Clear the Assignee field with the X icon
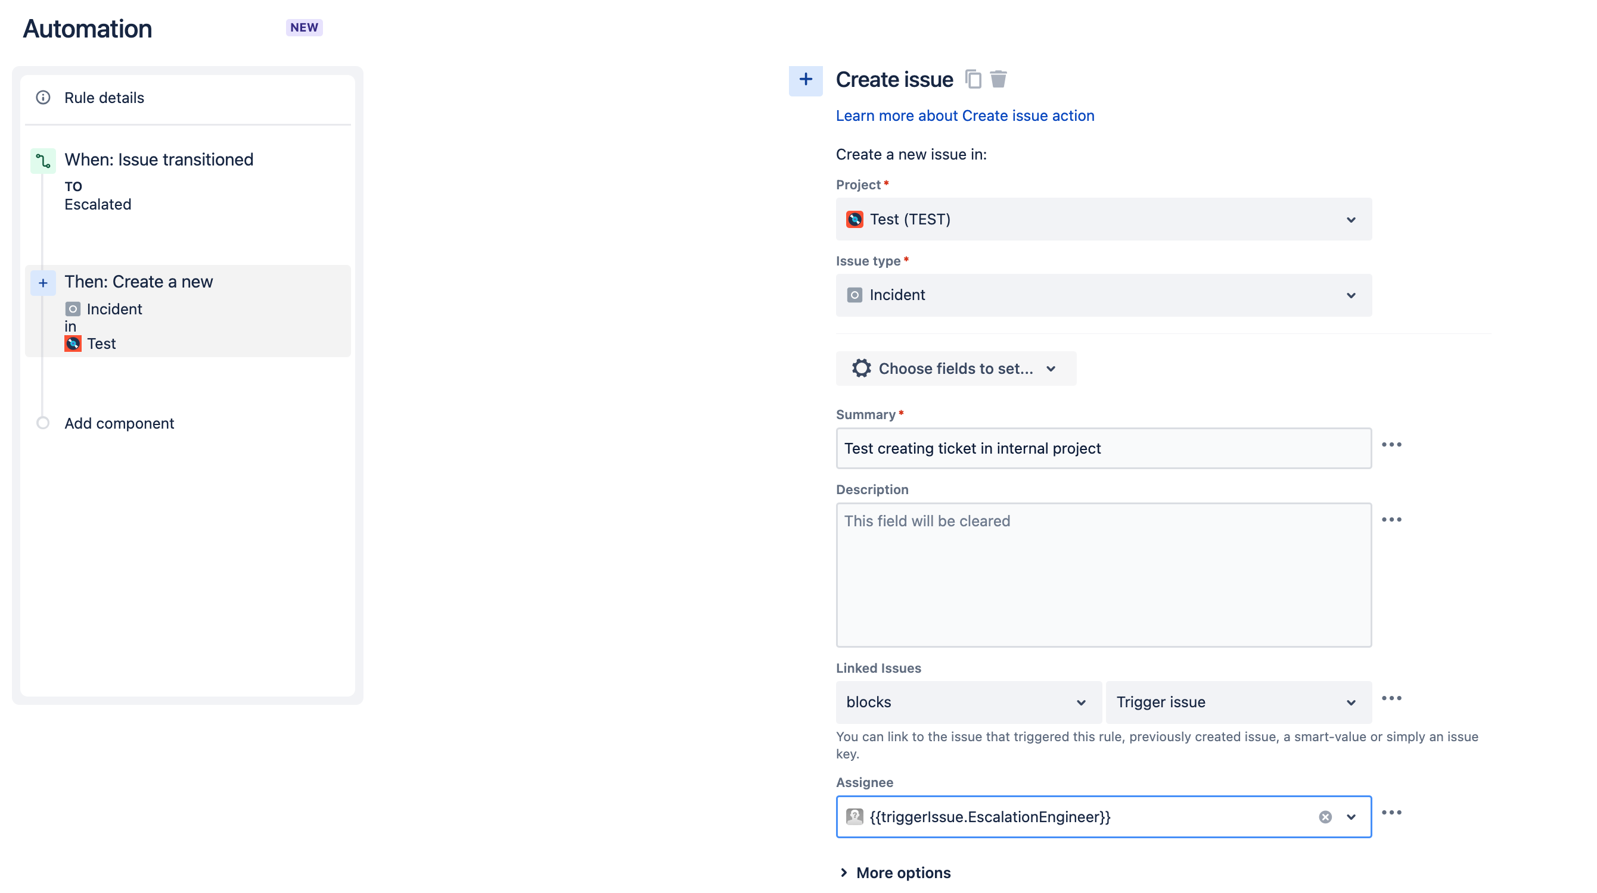The width and height of the screenshot is (1597, 893). (1325, 817)
